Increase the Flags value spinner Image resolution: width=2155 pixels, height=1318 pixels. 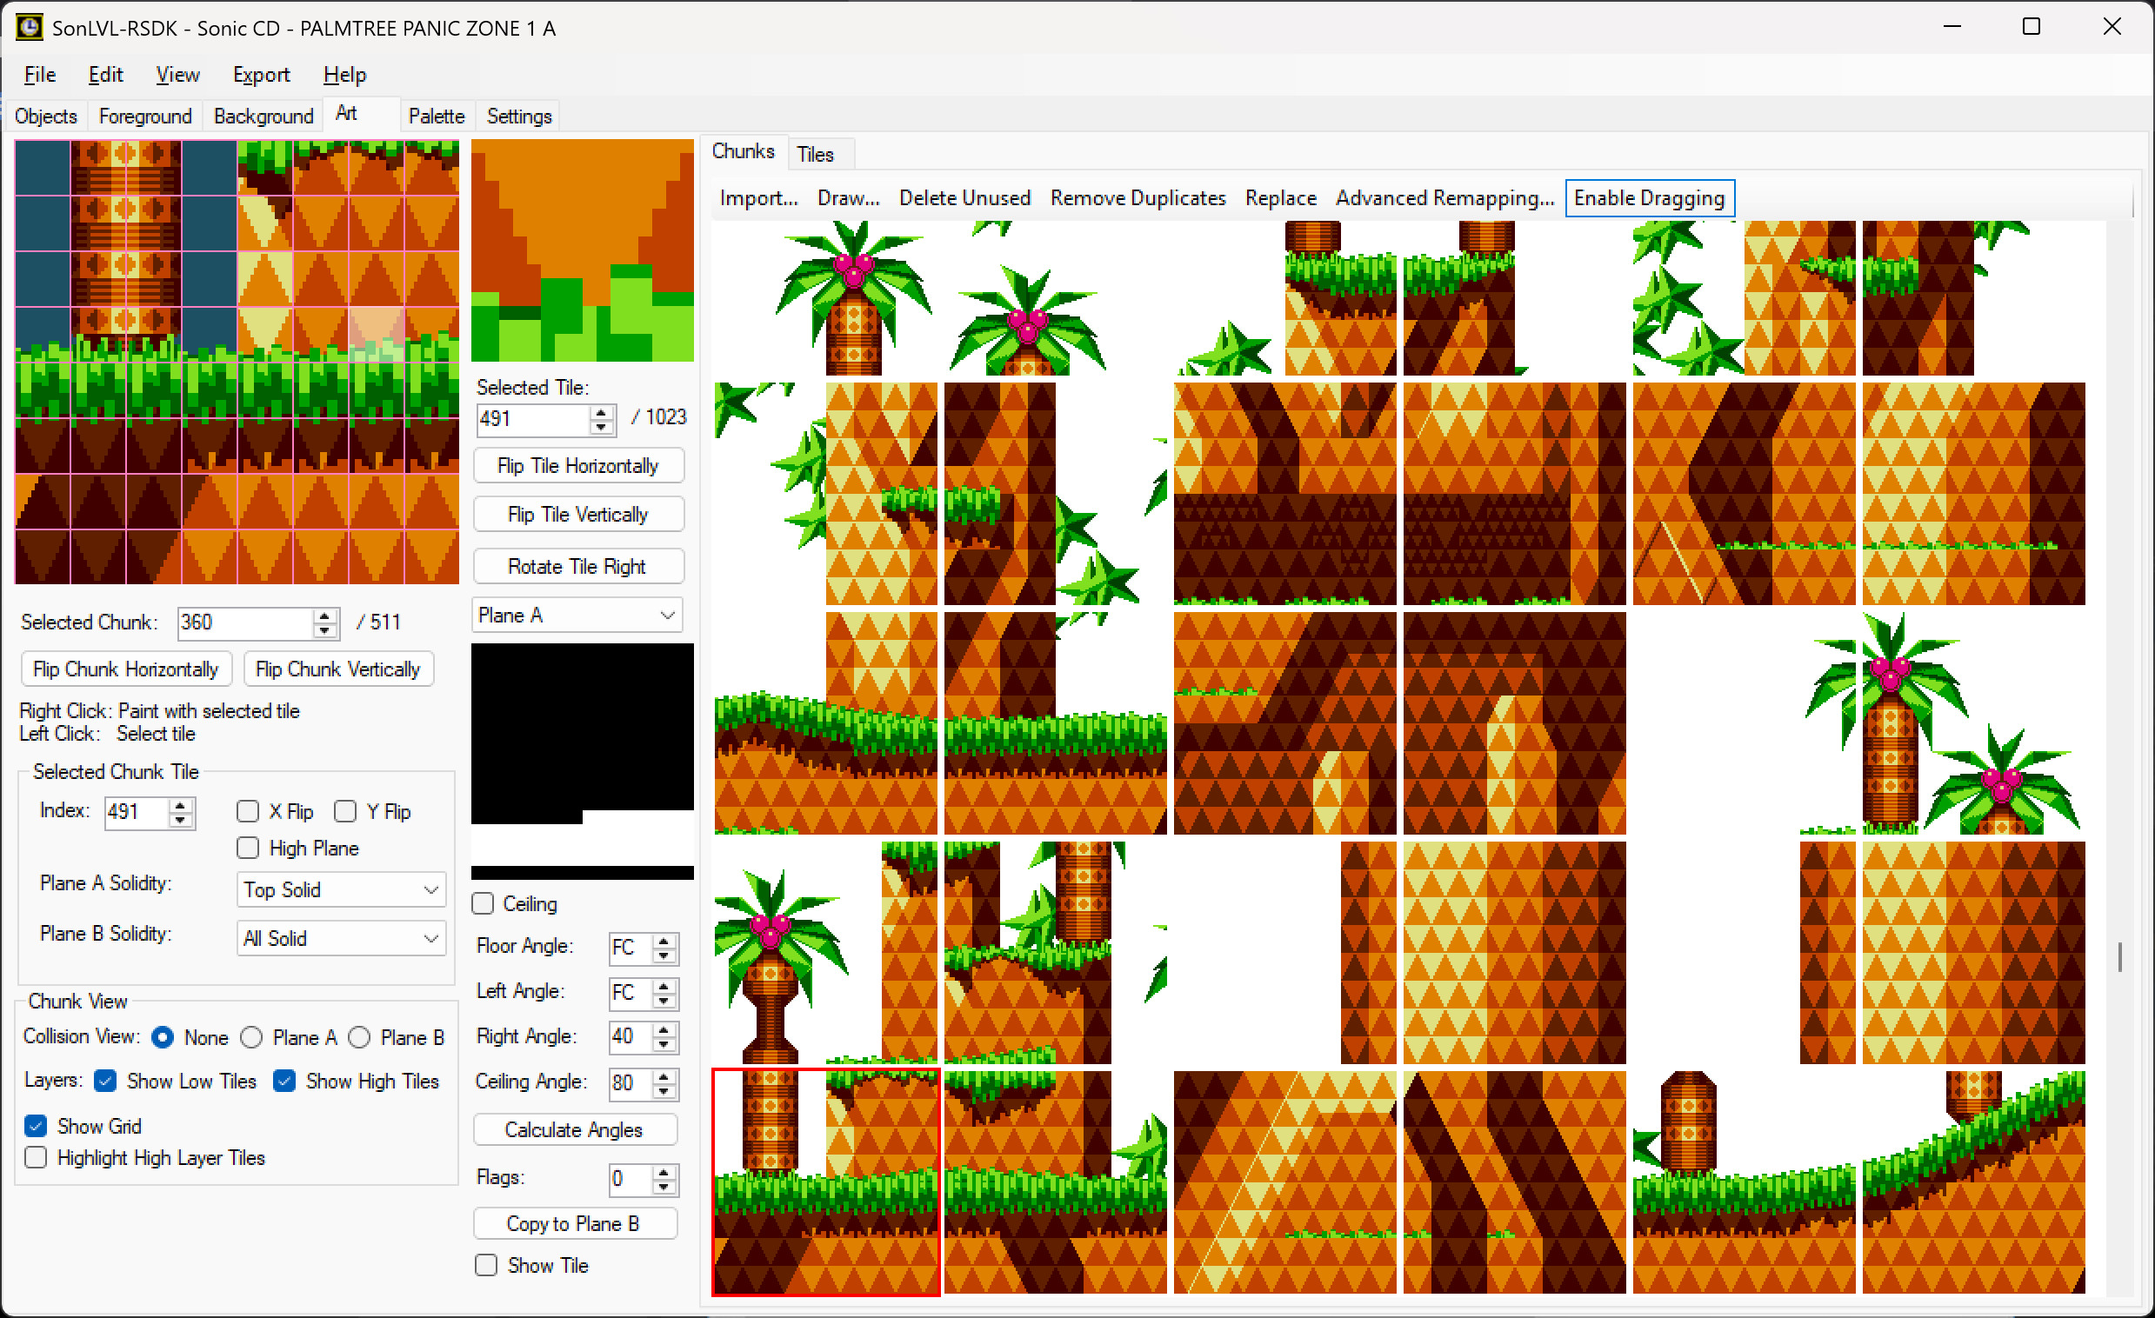(664, 1172)
